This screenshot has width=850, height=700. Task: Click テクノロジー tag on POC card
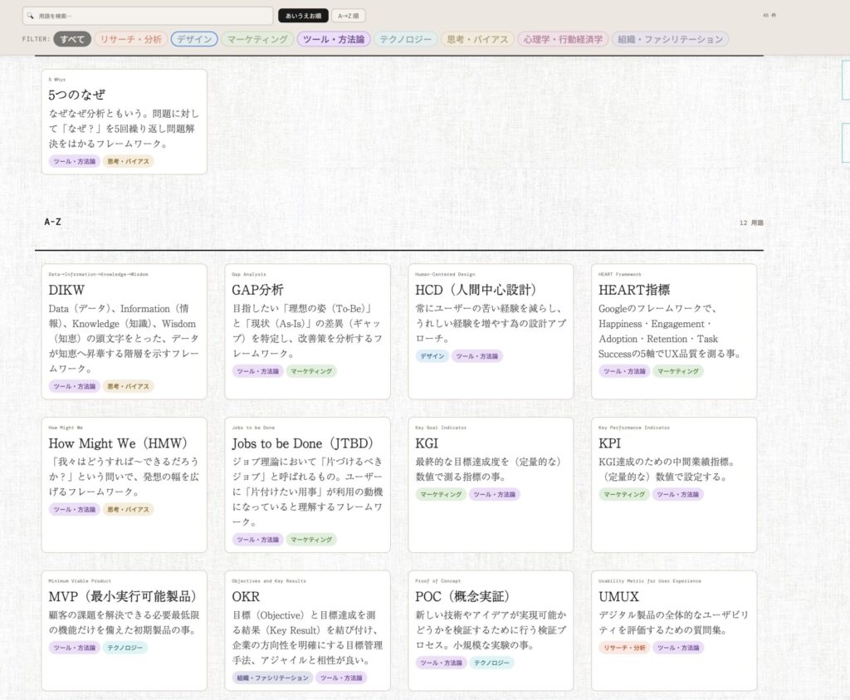(x=491, y=663)
